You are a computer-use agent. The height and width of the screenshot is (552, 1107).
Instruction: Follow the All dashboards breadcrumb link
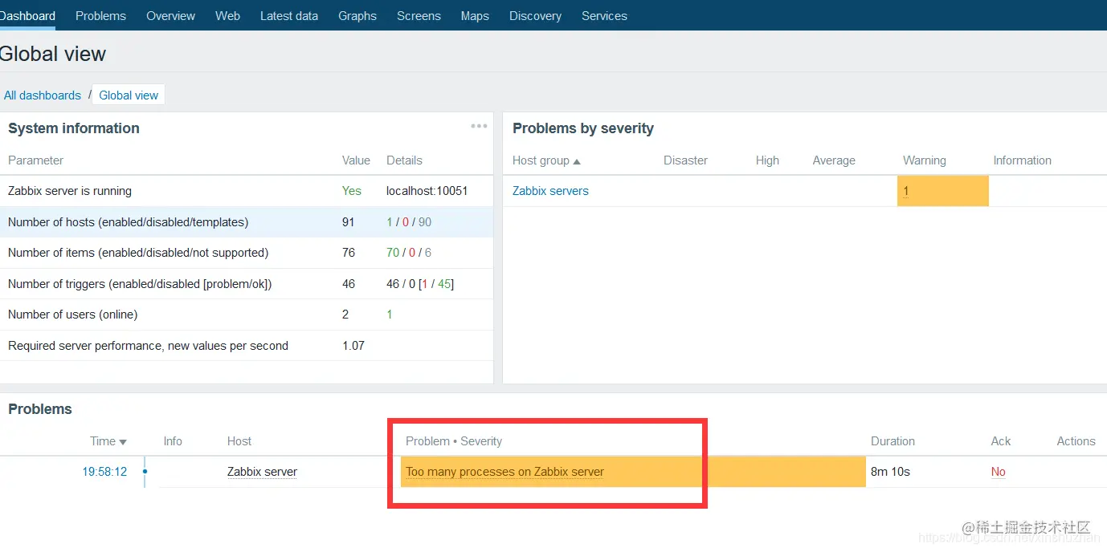[x=43, y=95]
